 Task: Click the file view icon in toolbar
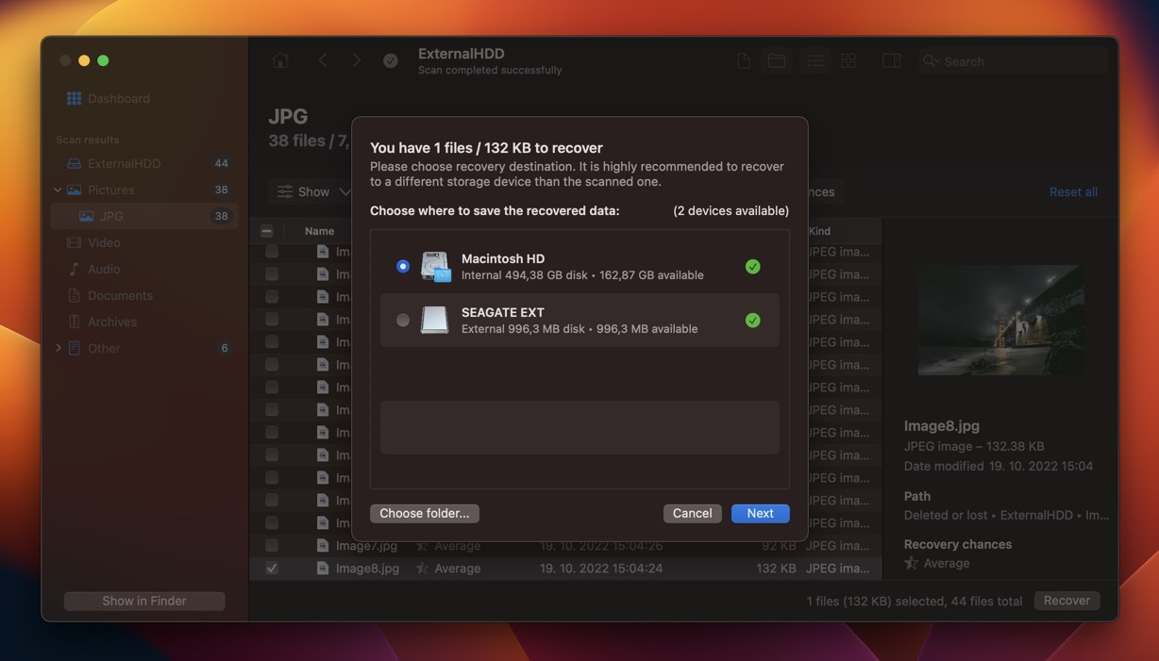tap(744, 60)
